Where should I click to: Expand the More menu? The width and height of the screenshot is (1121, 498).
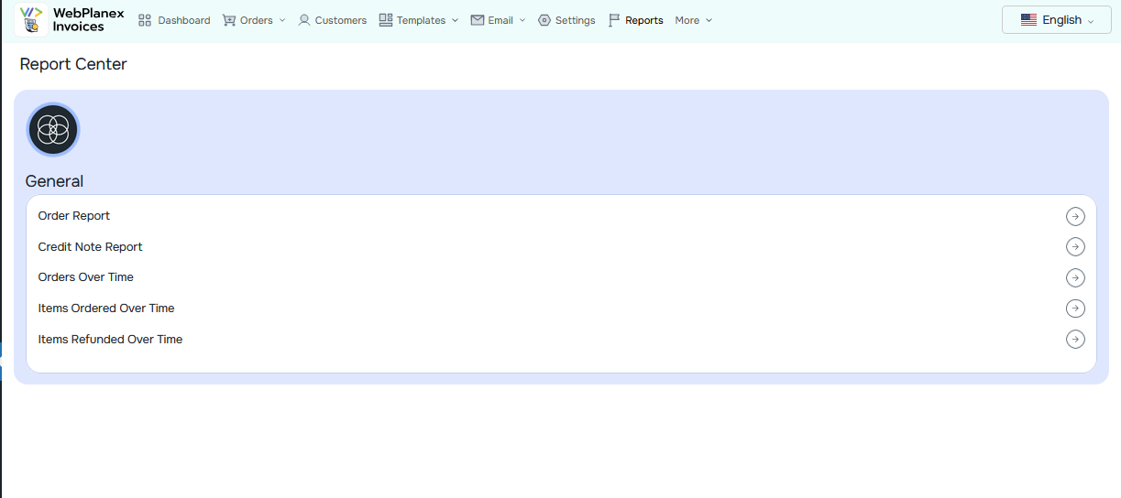point(693,20)
